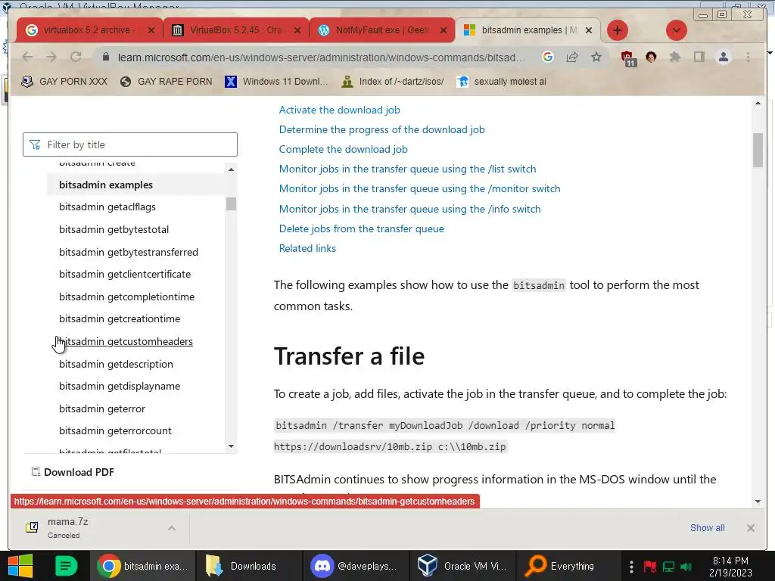The width and height of the screenshot is (775, 581).
Task: Jump to Delete jobs from transfer queue
Action: tap(361, 228)
